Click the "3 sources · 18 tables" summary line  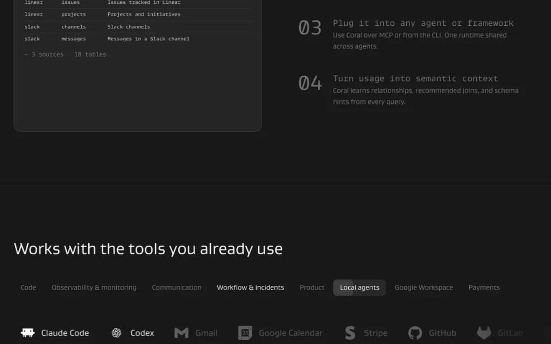(x=65, y=54)
